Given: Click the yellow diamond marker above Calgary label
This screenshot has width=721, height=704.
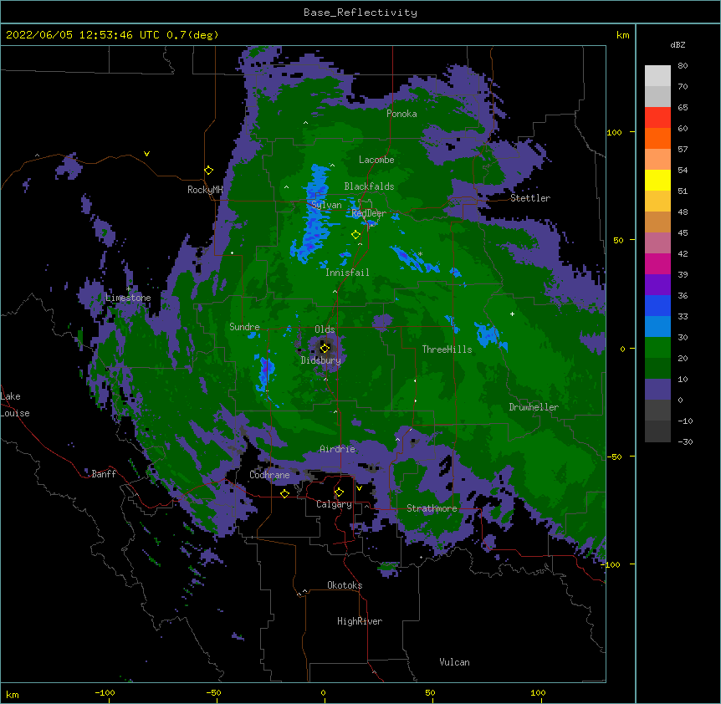Looking at the screenshot, I should click(x=339, y=492).
